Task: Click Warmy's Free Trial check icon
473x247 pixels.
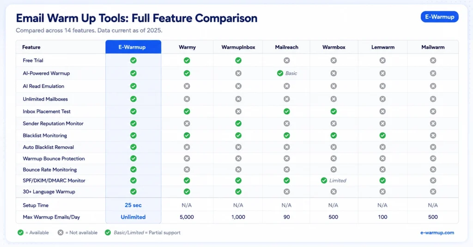Action: coord(187,60)
